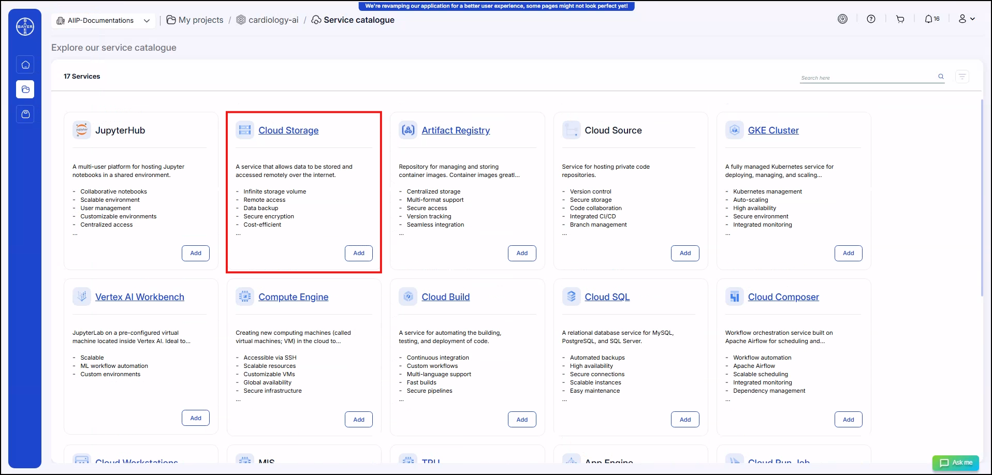Screen dimensions: 992x475
Task: Click the JupyterHub card title
Action: point(120,130)
